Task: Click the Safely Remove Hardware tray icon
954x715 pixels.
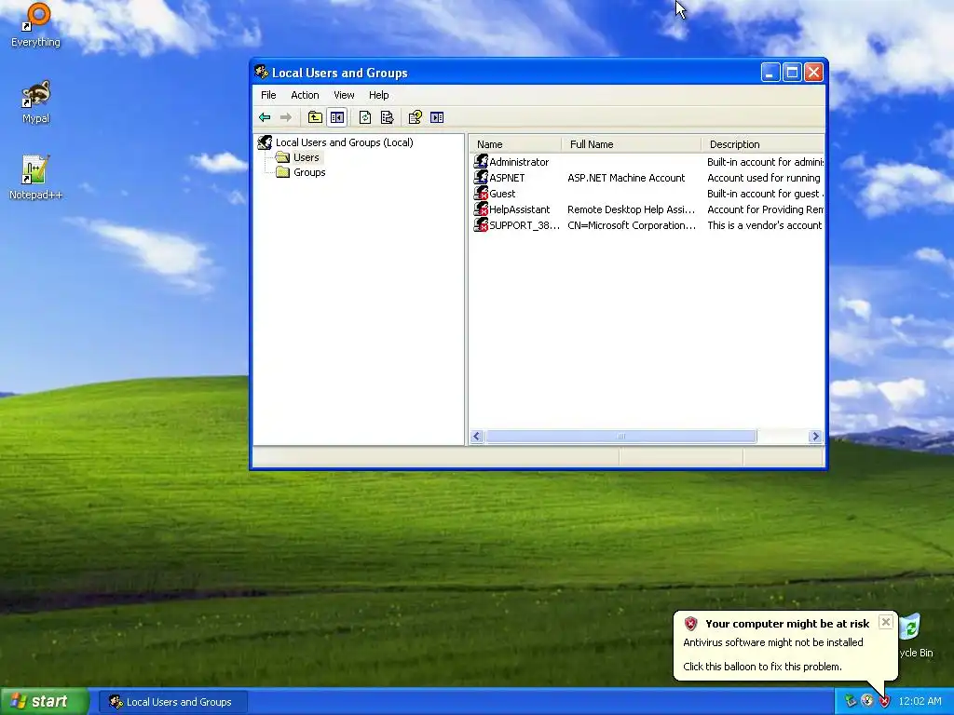Action: click(x=851, y=701)
